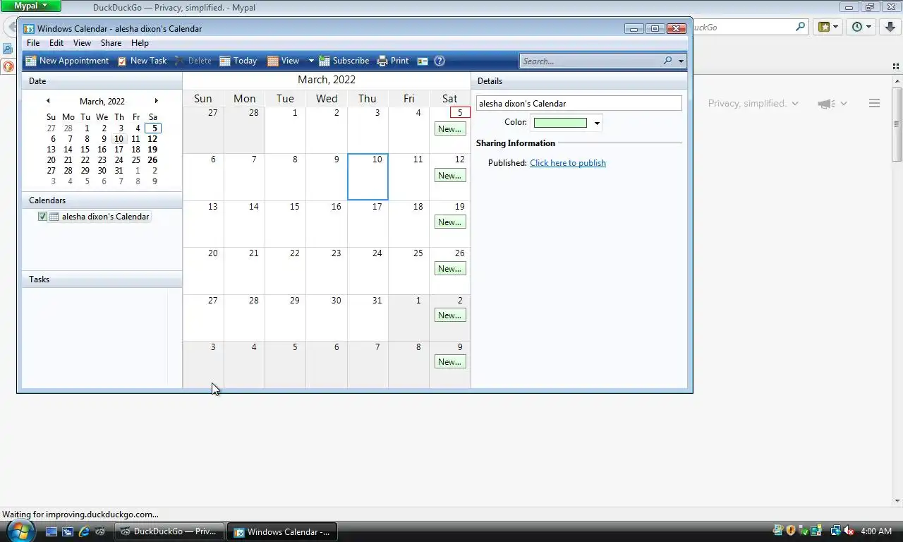
Task: Select Tuesday 15 in the month grid
Action: (x=285, y=224)
